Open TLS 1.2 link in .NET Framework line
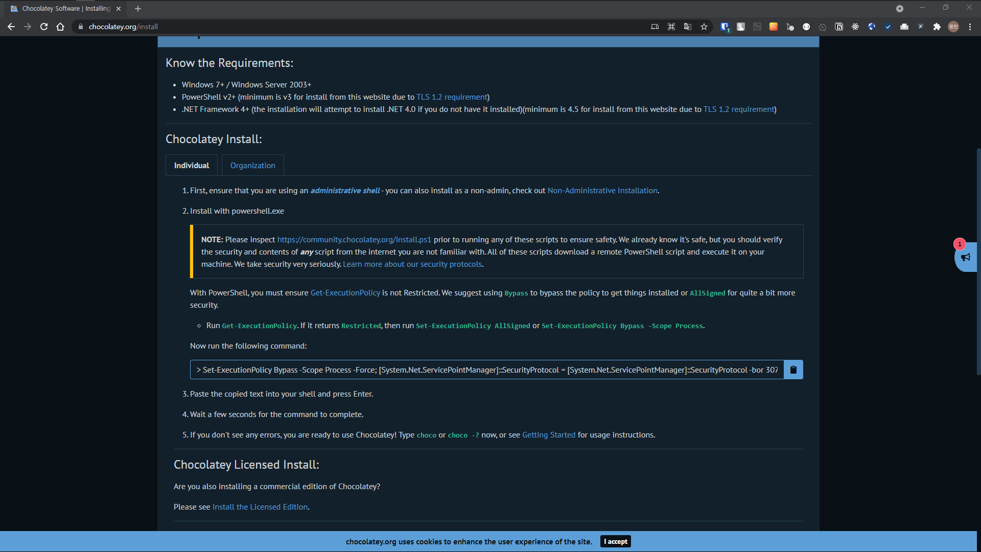 (739, 109)
